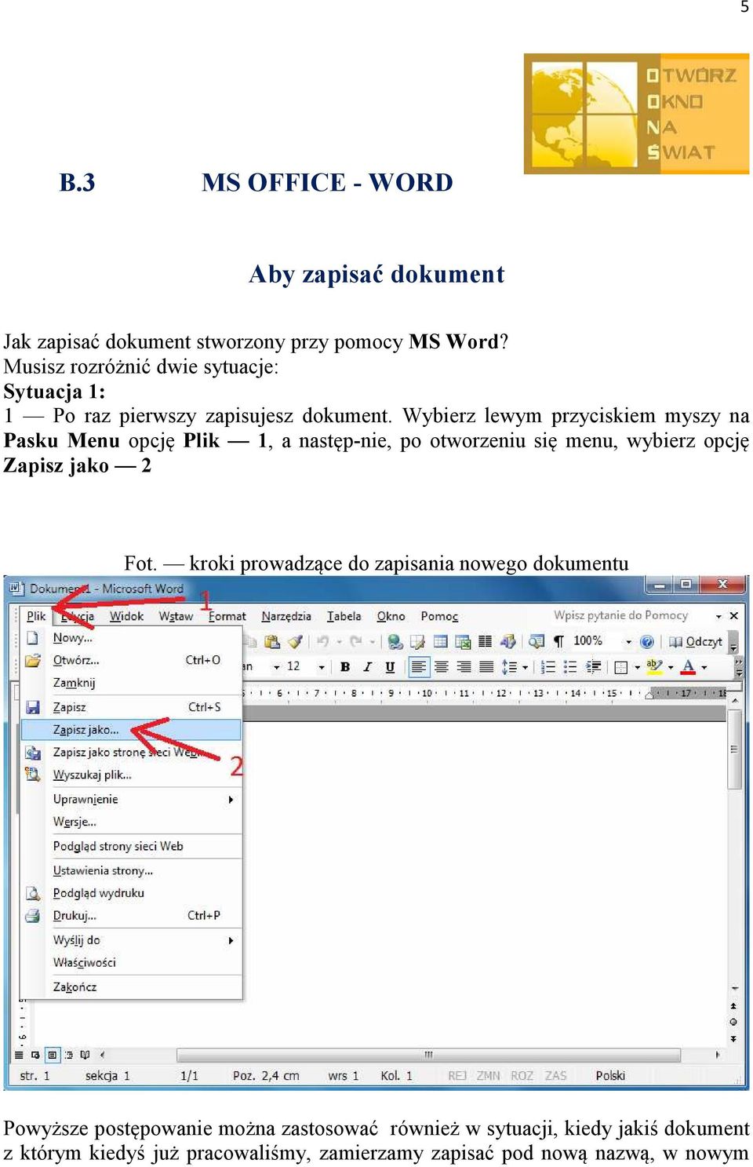
Task: Open the 100% zoom dropdown
Action: coord(628,642)
